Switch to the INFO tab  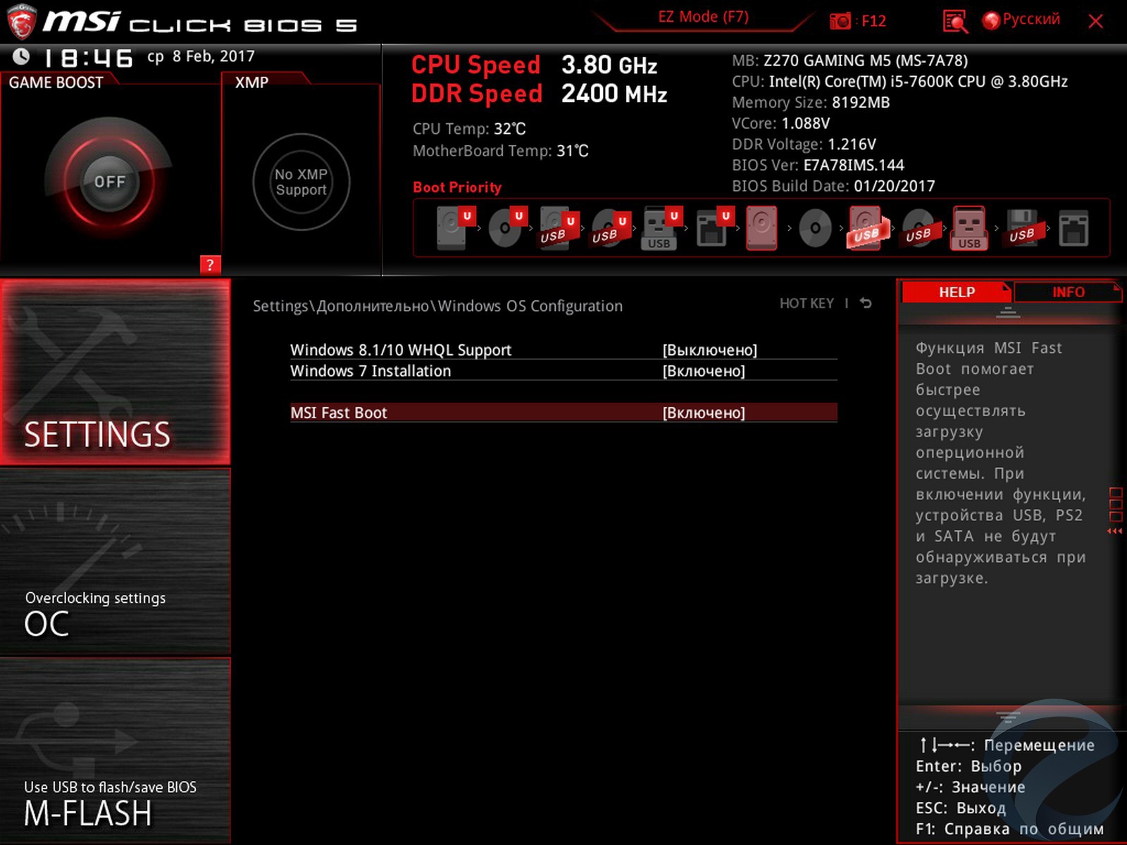1068,292
